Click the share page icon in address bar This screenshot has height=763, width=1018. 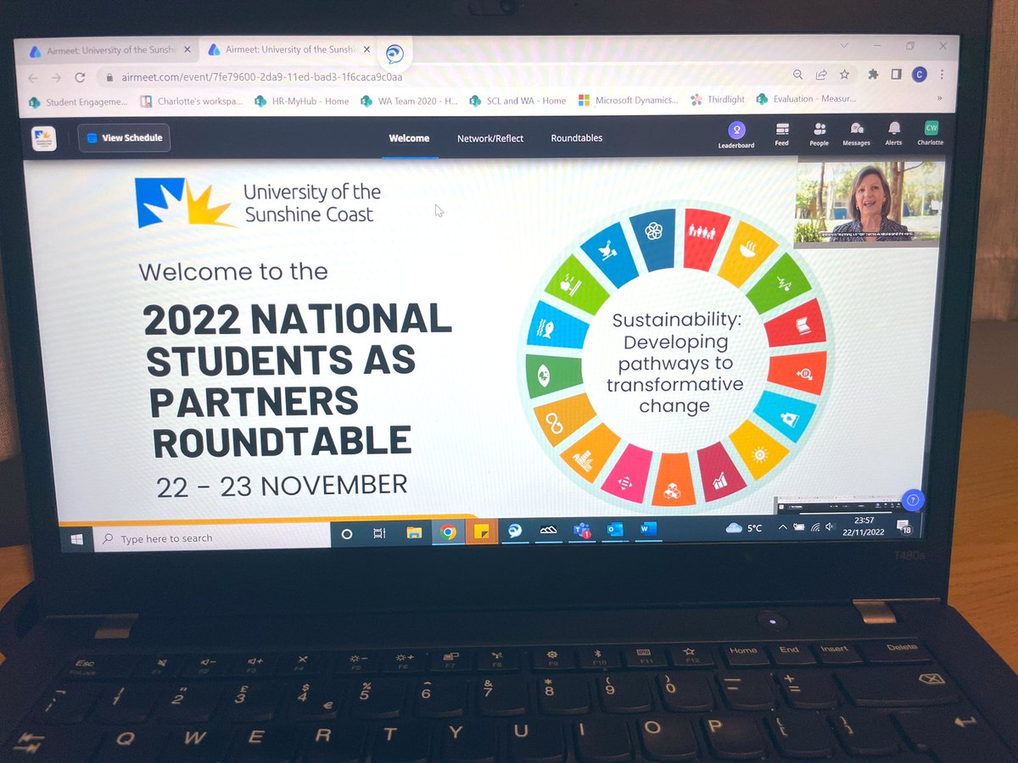point(821,75)
